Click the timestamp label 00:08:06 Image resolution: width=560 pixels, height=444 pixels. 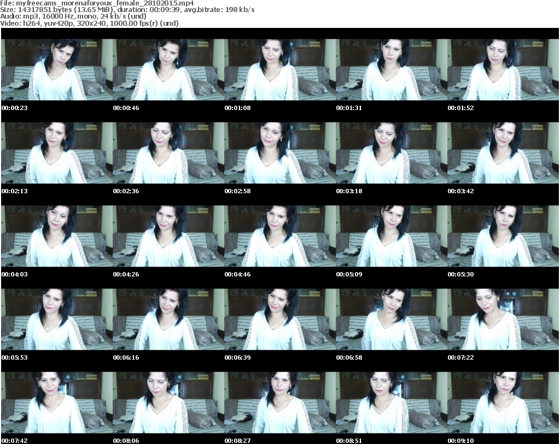click(x=126, y=441)
